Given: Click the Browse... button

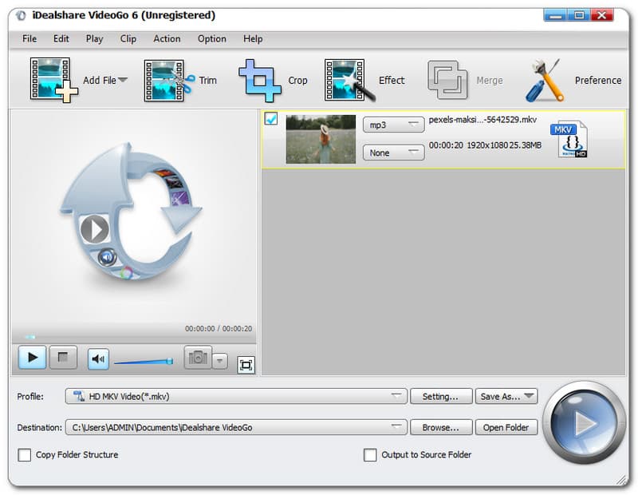Looking at the screenshot, I should pos(440,427).
